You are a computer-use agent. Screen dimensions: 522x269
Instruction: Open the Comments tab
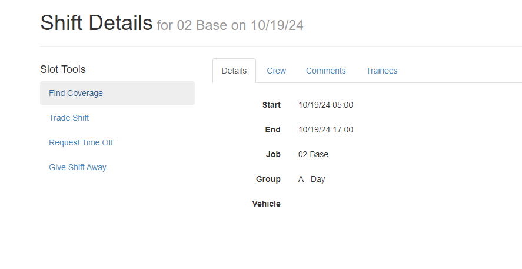[325, 71]
